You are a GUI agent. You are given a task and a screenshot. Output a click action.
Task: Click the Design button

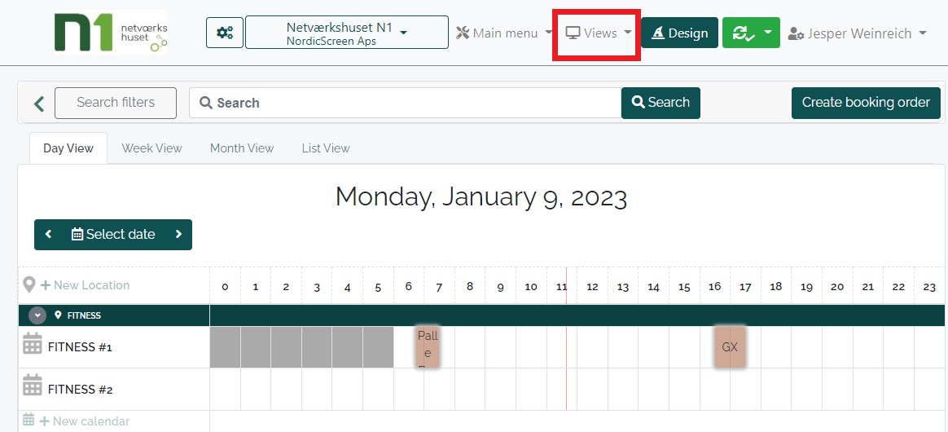coord(679,33)
